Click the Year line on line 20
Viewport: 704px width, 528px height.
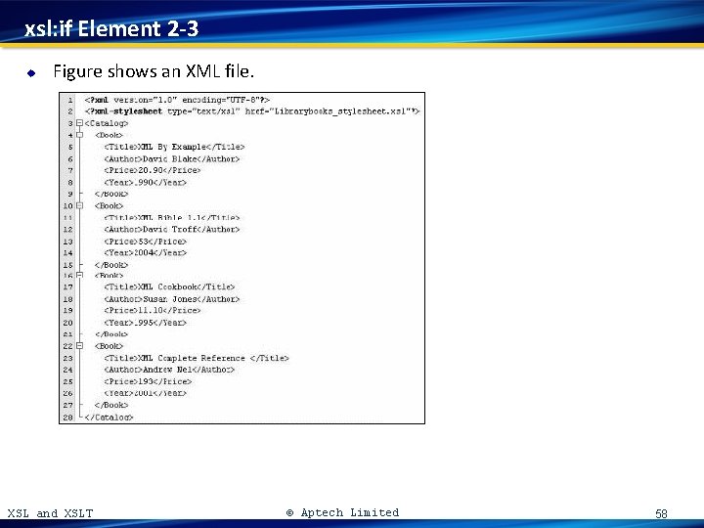145,323
